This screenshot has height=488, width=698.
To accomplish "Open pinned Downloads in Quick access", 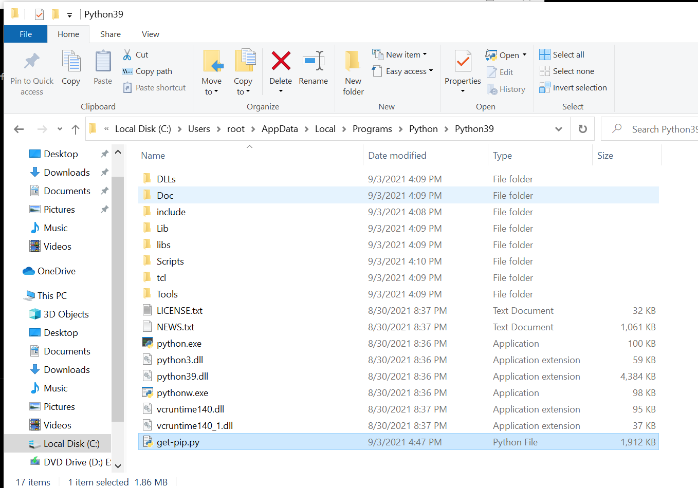I will tap(60, 173).
